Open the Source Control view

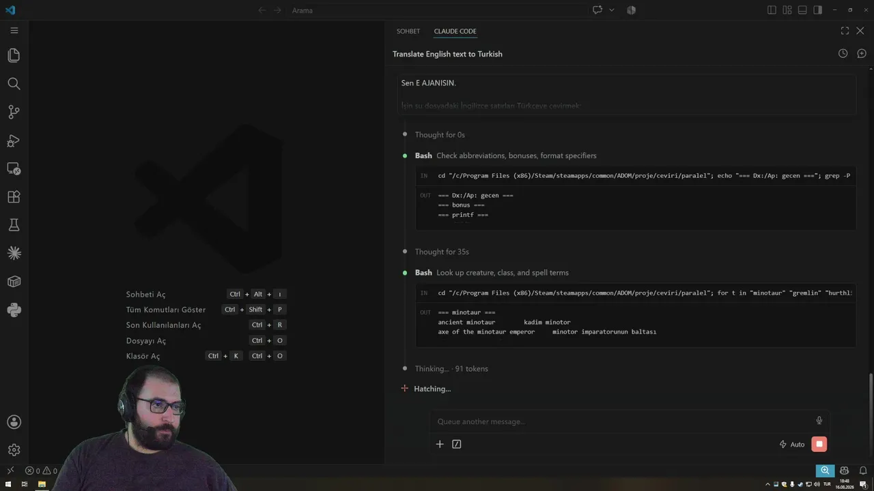[14, 112]
